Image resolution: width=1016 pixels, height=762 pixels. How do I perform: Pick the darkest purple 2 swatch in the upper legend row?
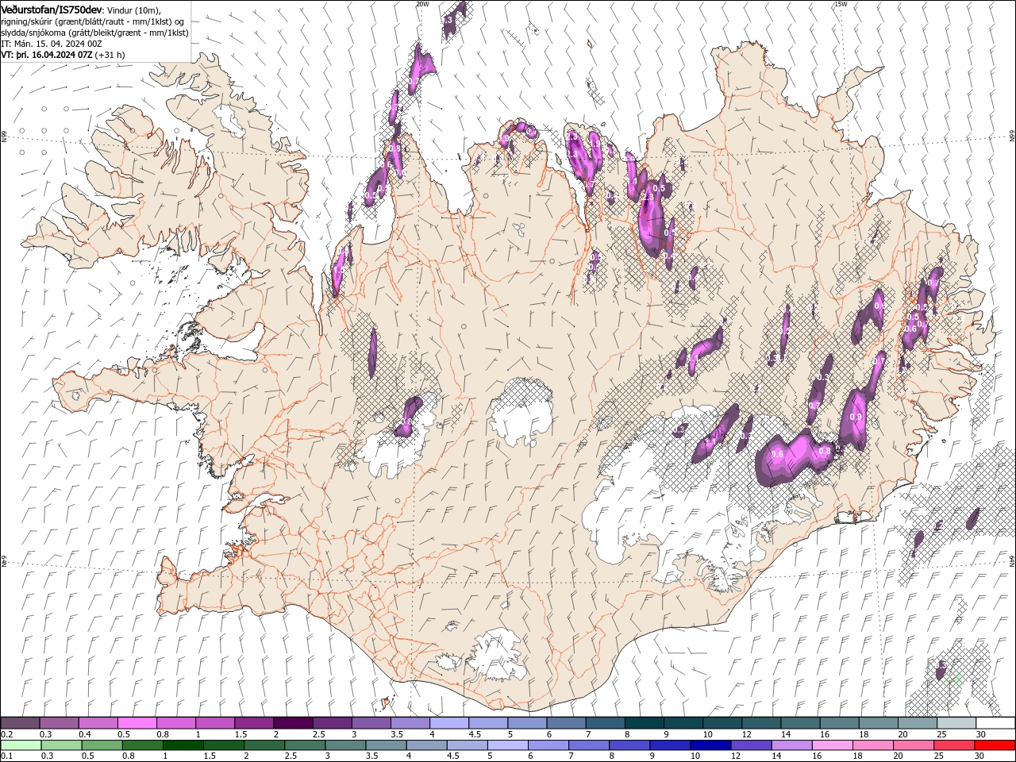pos(292,723)
